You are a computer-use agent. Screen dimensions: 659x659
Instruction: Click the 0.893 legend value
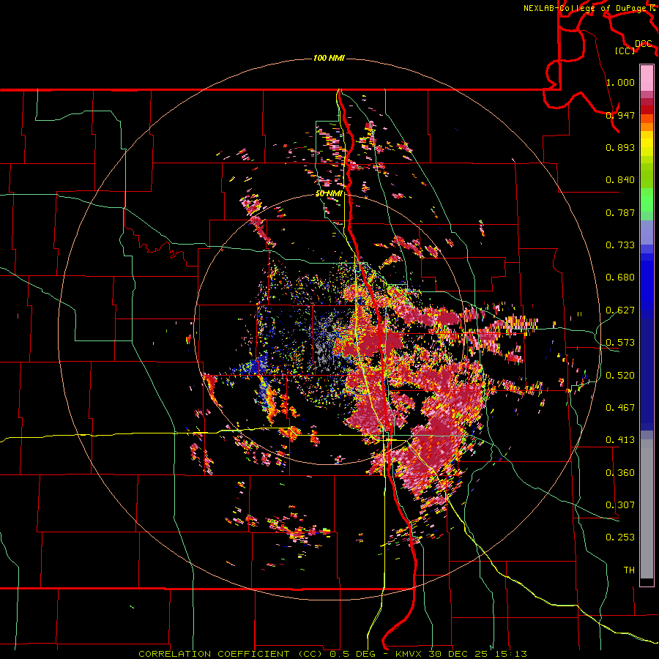[x=620, y=147]
